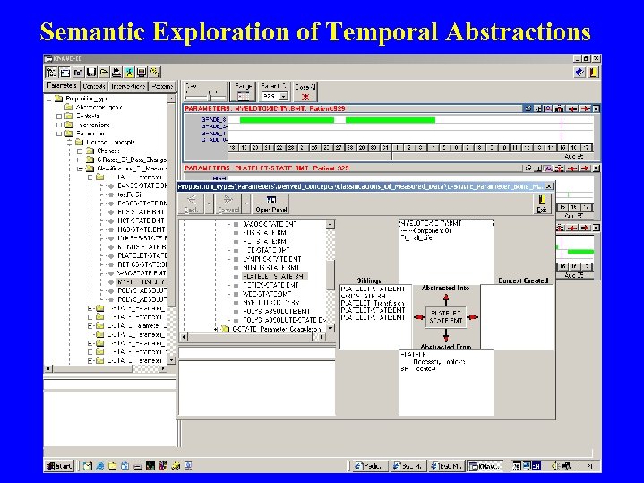Screen dimensions: 644x483
Task: Click first green GRADE bar in MYELOTOXICITY timeline
Action: pyautogui.click(x=287, y=120)
